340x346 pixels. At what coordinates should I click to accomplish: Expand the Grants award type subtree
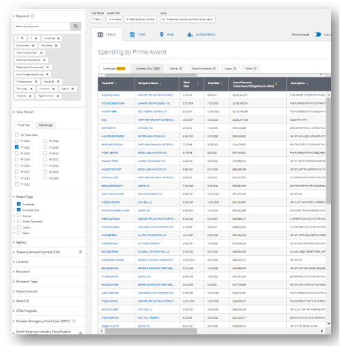point(14,216)
